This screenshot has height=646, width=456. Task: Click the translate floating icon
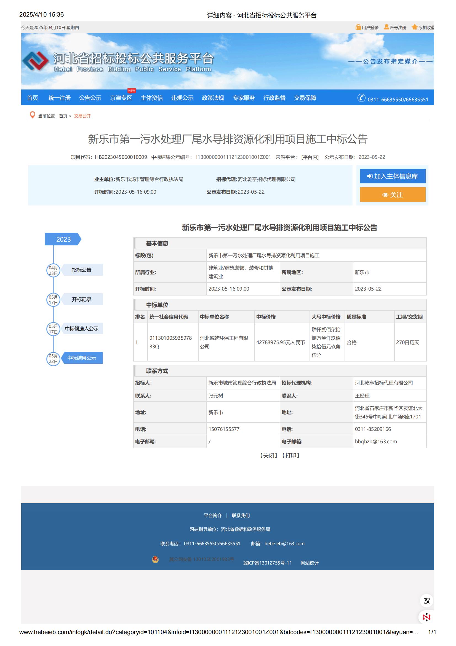(x=426, y=600)
